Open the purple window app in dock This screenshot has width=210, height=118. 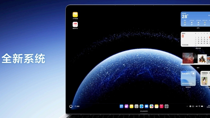click(x=127, y=106)
